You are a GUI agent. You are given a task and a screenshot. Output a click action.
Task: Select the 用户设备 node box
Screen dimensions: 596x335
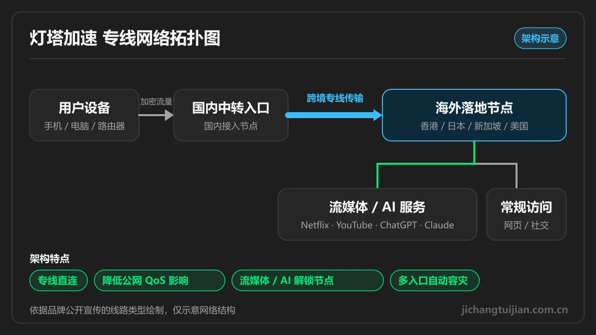tap(84, 115)
